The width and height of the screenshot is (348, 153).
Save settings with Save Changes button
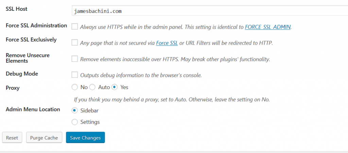point(85,138)
